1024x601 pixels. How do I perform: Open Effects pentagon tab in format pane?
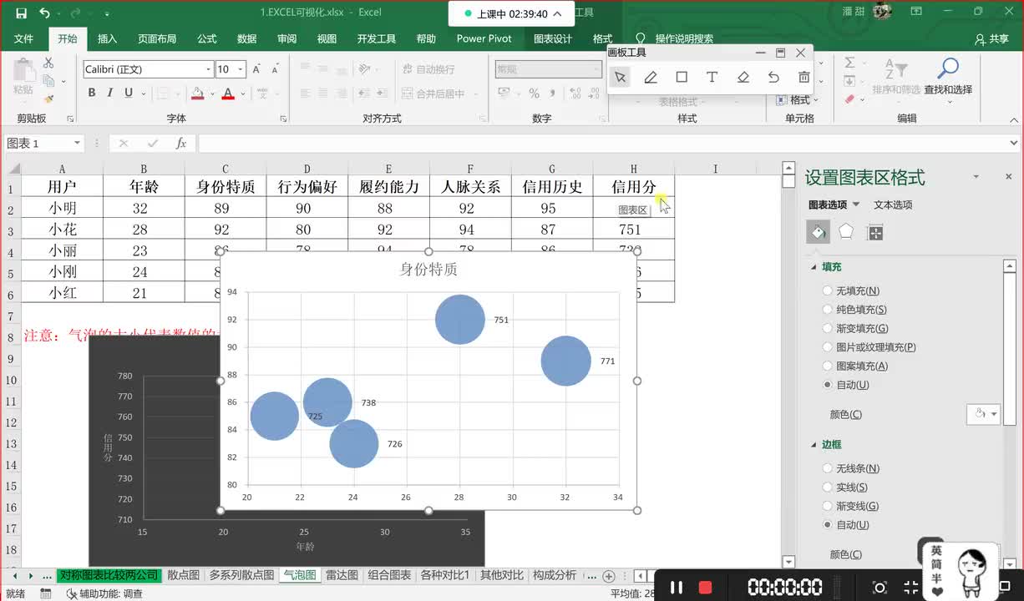click(x=846, y=232)
